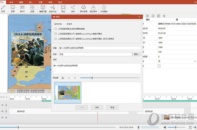Select the map preview thumbnail in dialog
Image resolution: width=197 pixels, height=130 pixels.
[x=68, y=93]
